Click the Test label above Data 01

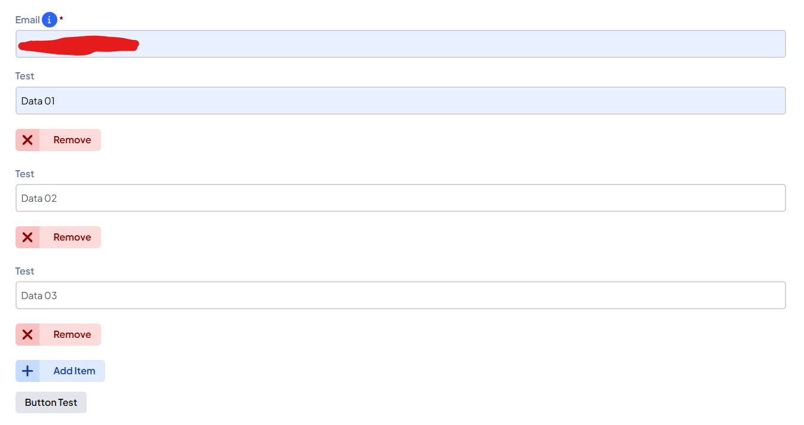[24, 76]
